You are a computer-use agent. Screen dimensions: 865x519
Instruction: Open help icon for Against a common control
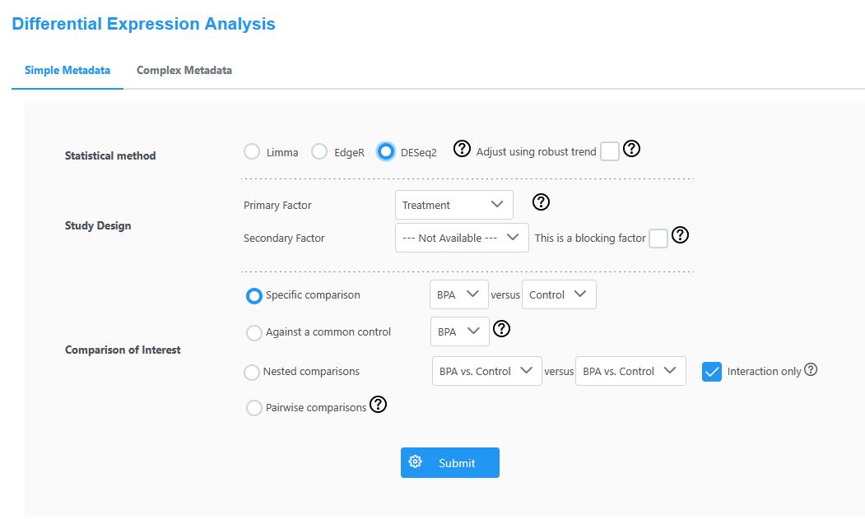coord(501,329)
